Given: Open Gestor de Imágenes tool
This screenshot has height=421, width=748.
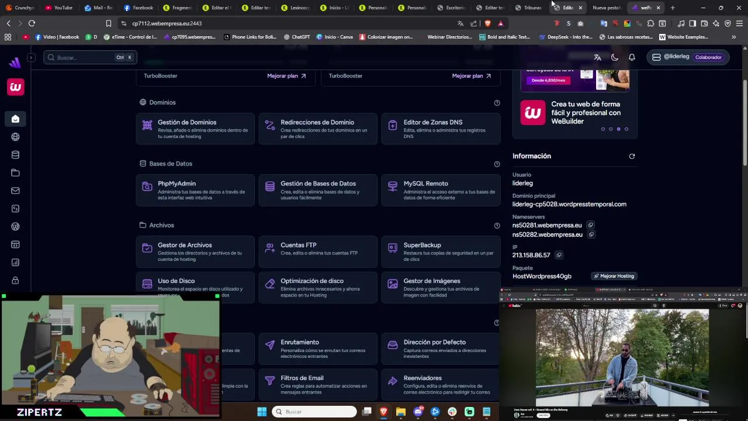Looking at the screenshot, I should click(x=441, y=287).
